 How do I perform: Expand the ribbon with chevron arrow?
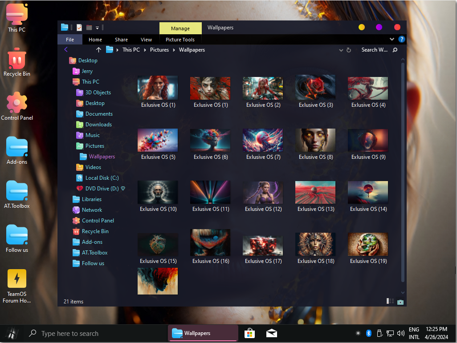(x=392, y=40)
